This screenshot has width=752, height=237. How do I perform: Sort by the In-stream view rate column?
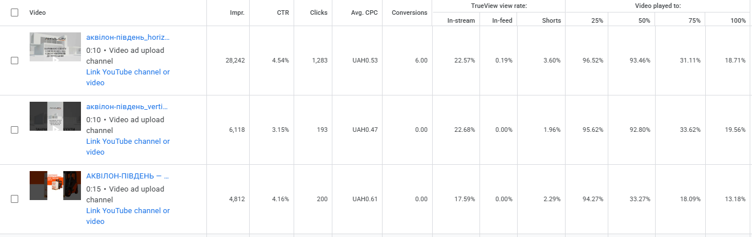461,20
